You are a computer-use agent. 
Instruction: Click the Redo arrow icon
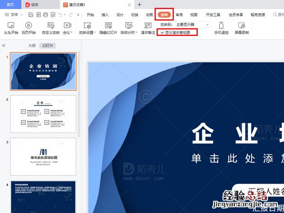click(71, 15)
